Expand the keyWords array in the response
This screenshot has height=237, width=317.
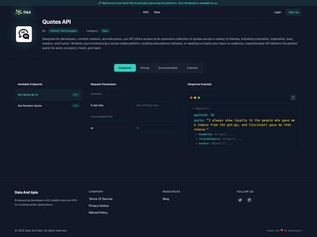click(x=196, y=134)
